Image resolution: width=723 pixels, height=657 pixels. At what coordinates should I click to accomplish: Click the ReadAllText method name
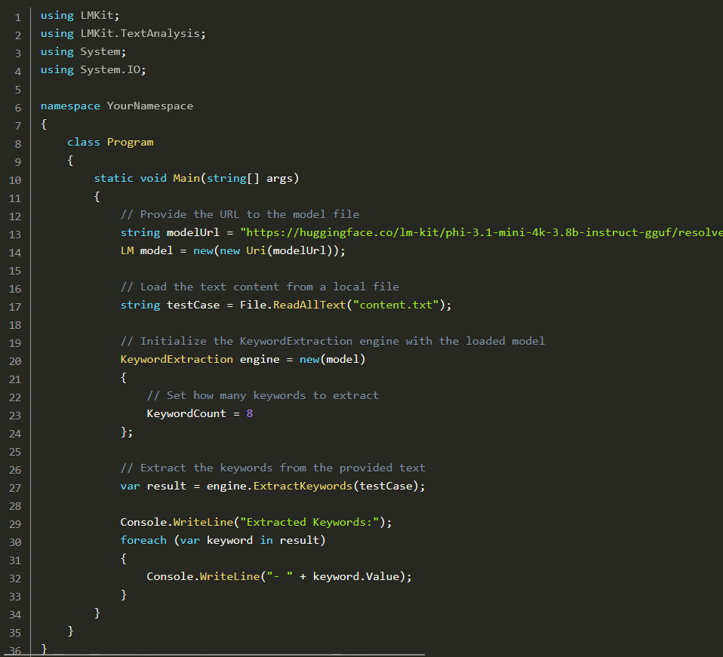(x=309, y=305)
